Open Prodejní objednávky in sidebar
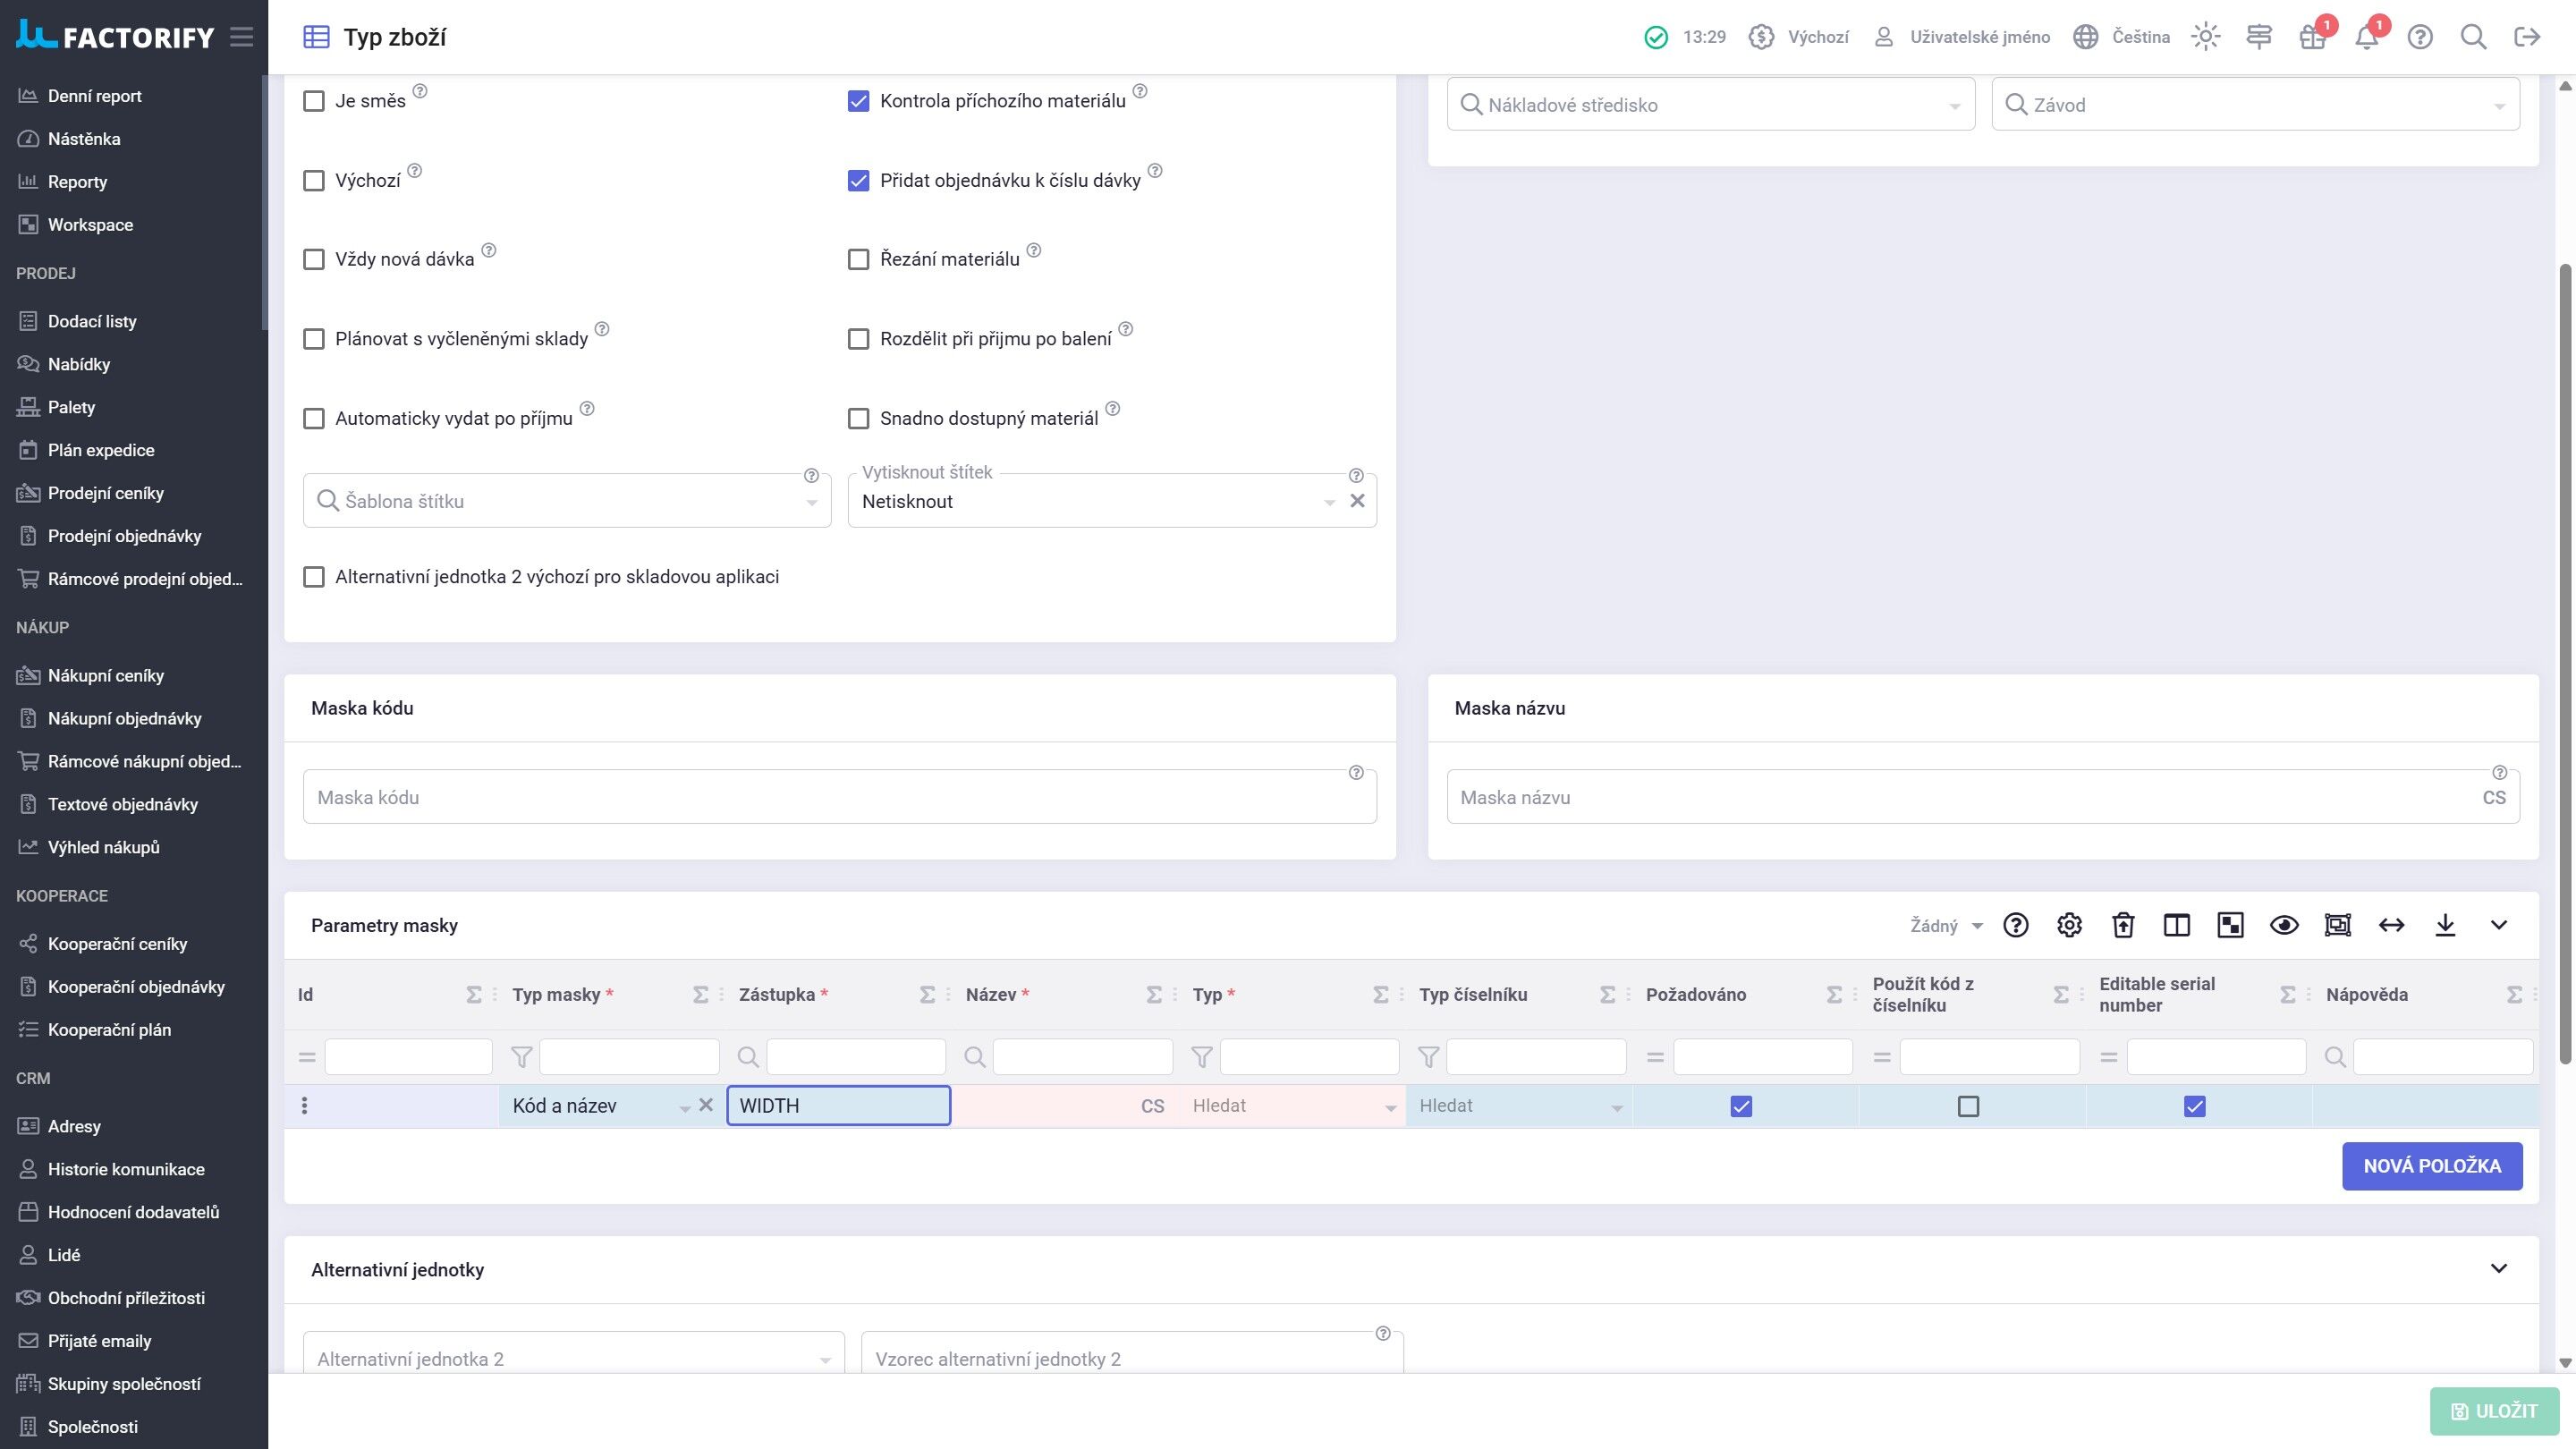Image resolution: width=2576 pixels, height=1449 pixels. point(125,536)
